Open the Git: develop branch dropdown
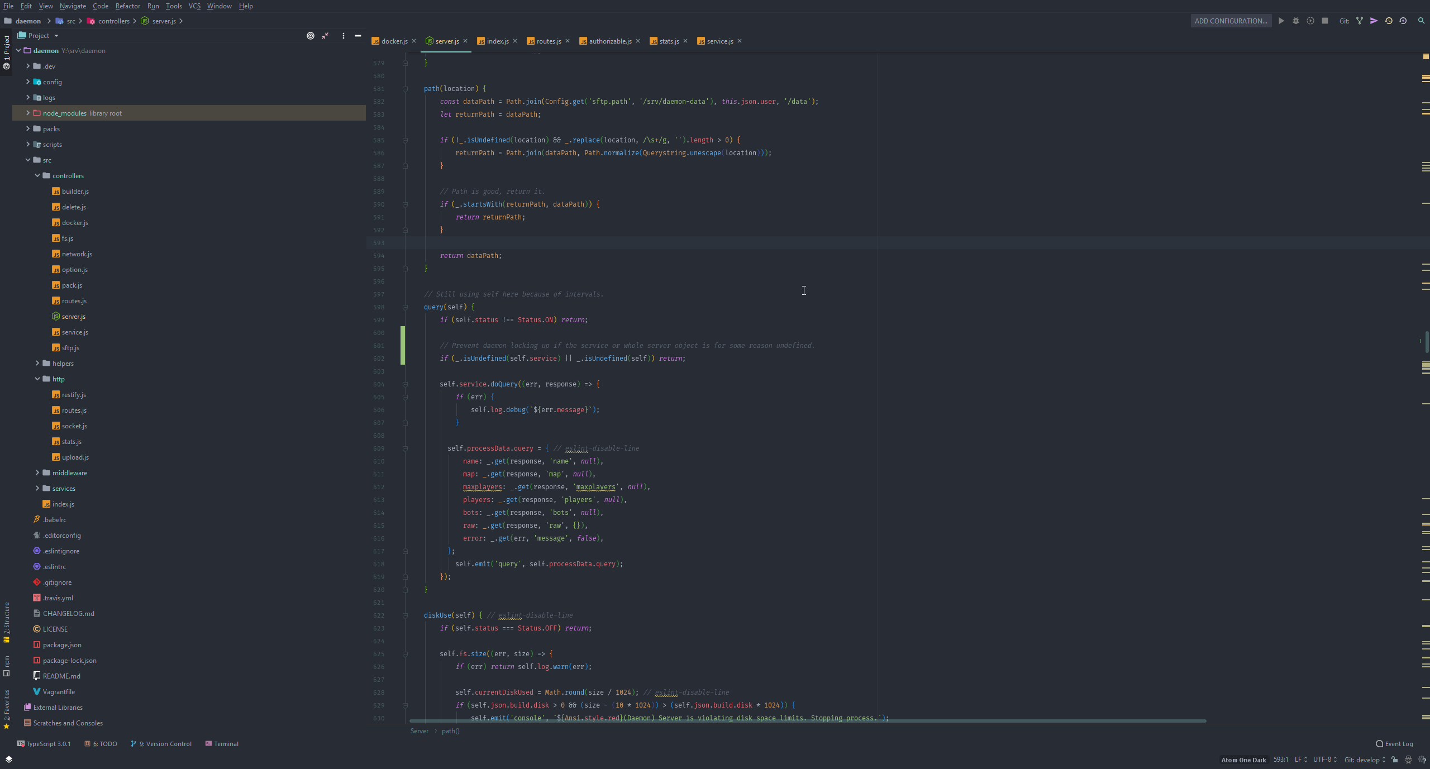Screen dimensions: 1430x769 pyautogui.click(x=1364, y=760)
